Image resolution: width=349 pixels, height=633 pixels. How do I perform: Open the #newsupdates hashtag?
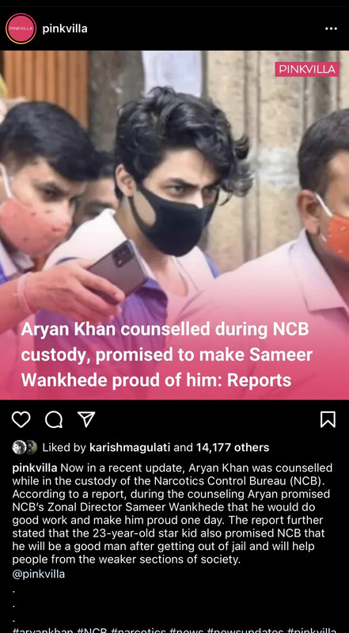[245, 630]
